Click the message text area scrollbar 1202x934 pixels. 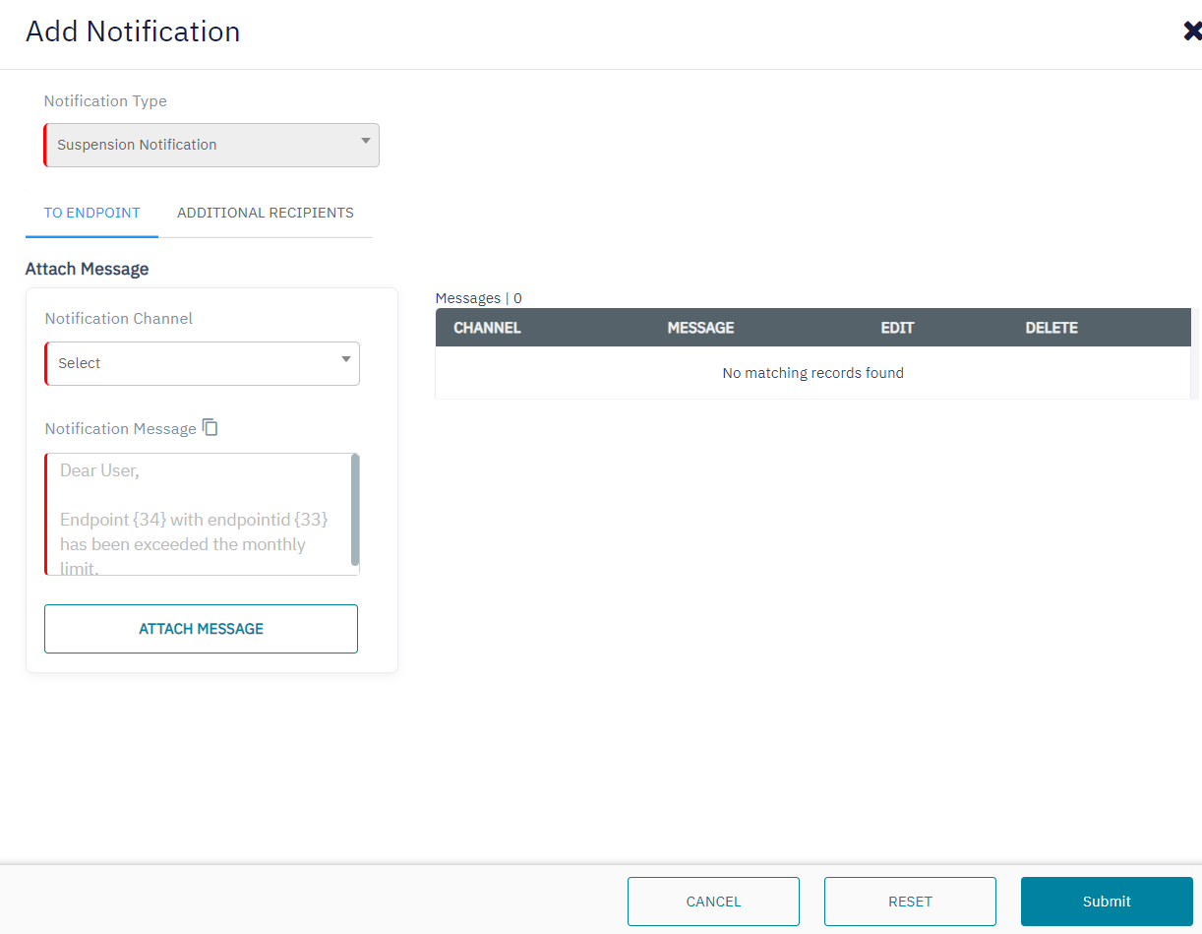click(x=355, y=510)
